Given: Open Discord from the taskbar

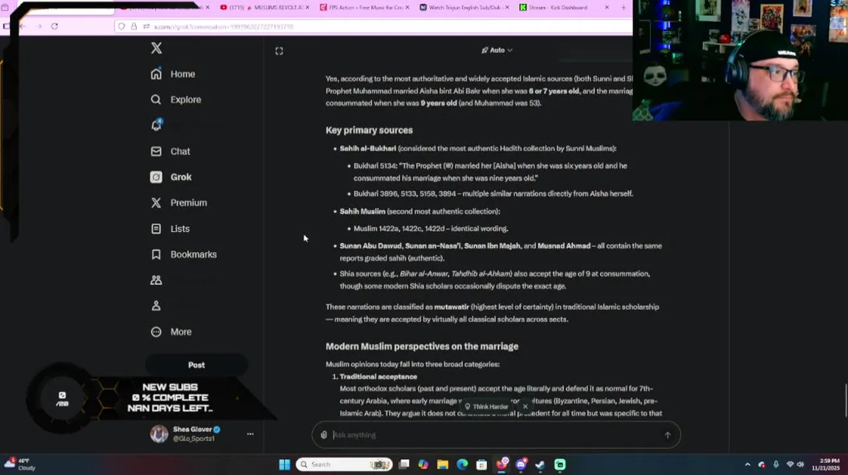Looking at the screenshot, I should point(520,464).
